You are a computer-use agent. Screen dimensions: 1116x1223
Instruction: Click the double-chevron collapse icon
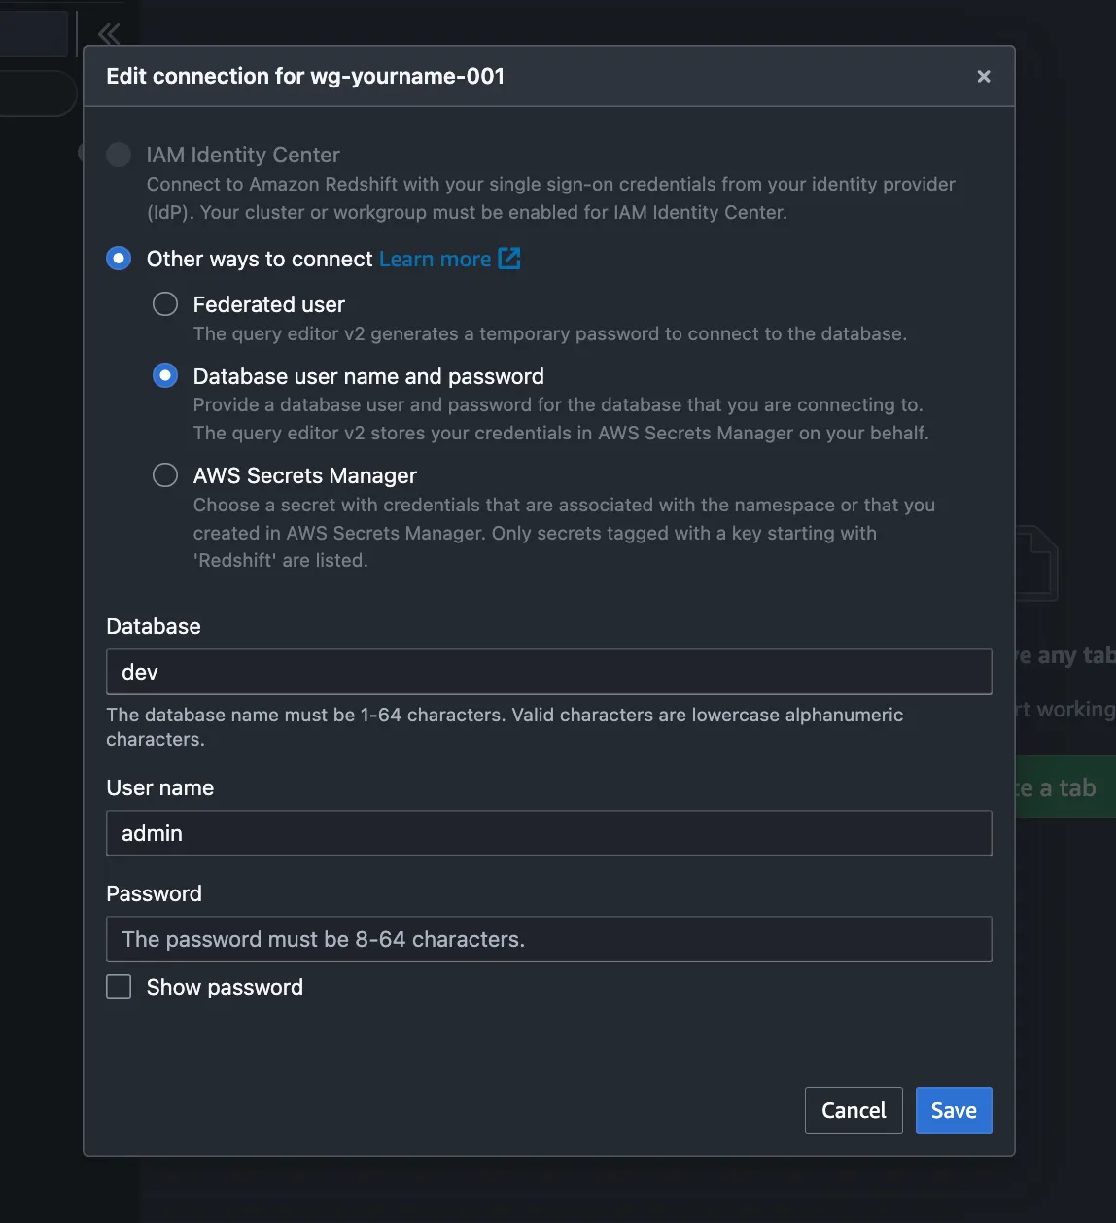coord(109,34)
